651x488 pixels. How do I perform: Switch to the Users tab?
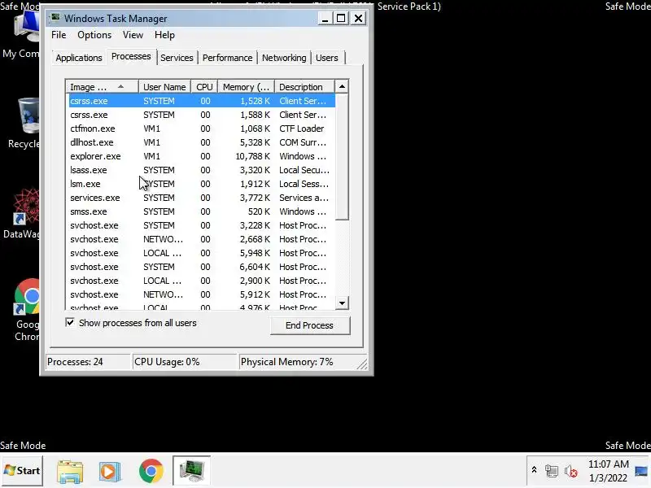[327, 58]
